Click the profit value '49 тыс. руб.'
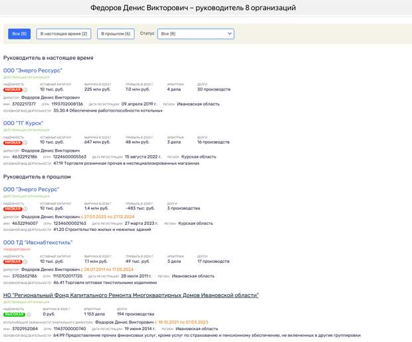The height and width of the screenshot is (342, 412). coord(138,261)
